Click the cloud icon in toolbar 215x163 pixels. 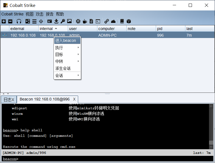(113, 21)
